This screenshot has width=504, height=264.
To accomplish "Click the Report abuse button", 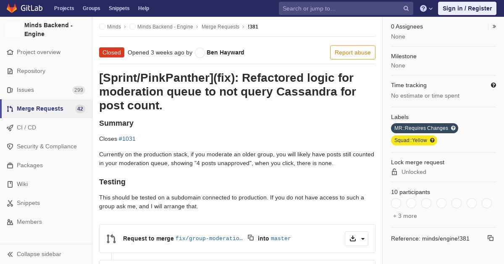I will (353, 52).
